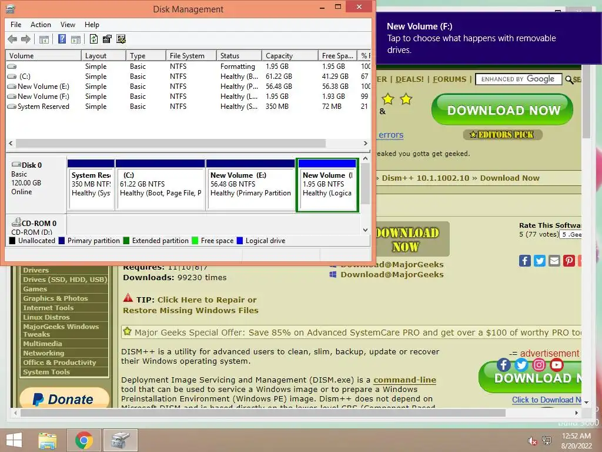Toggle the Show/Hide Console Tree toolbar icon
The image size is (602, 452).
pyautogui.click(x=44, y=39)
